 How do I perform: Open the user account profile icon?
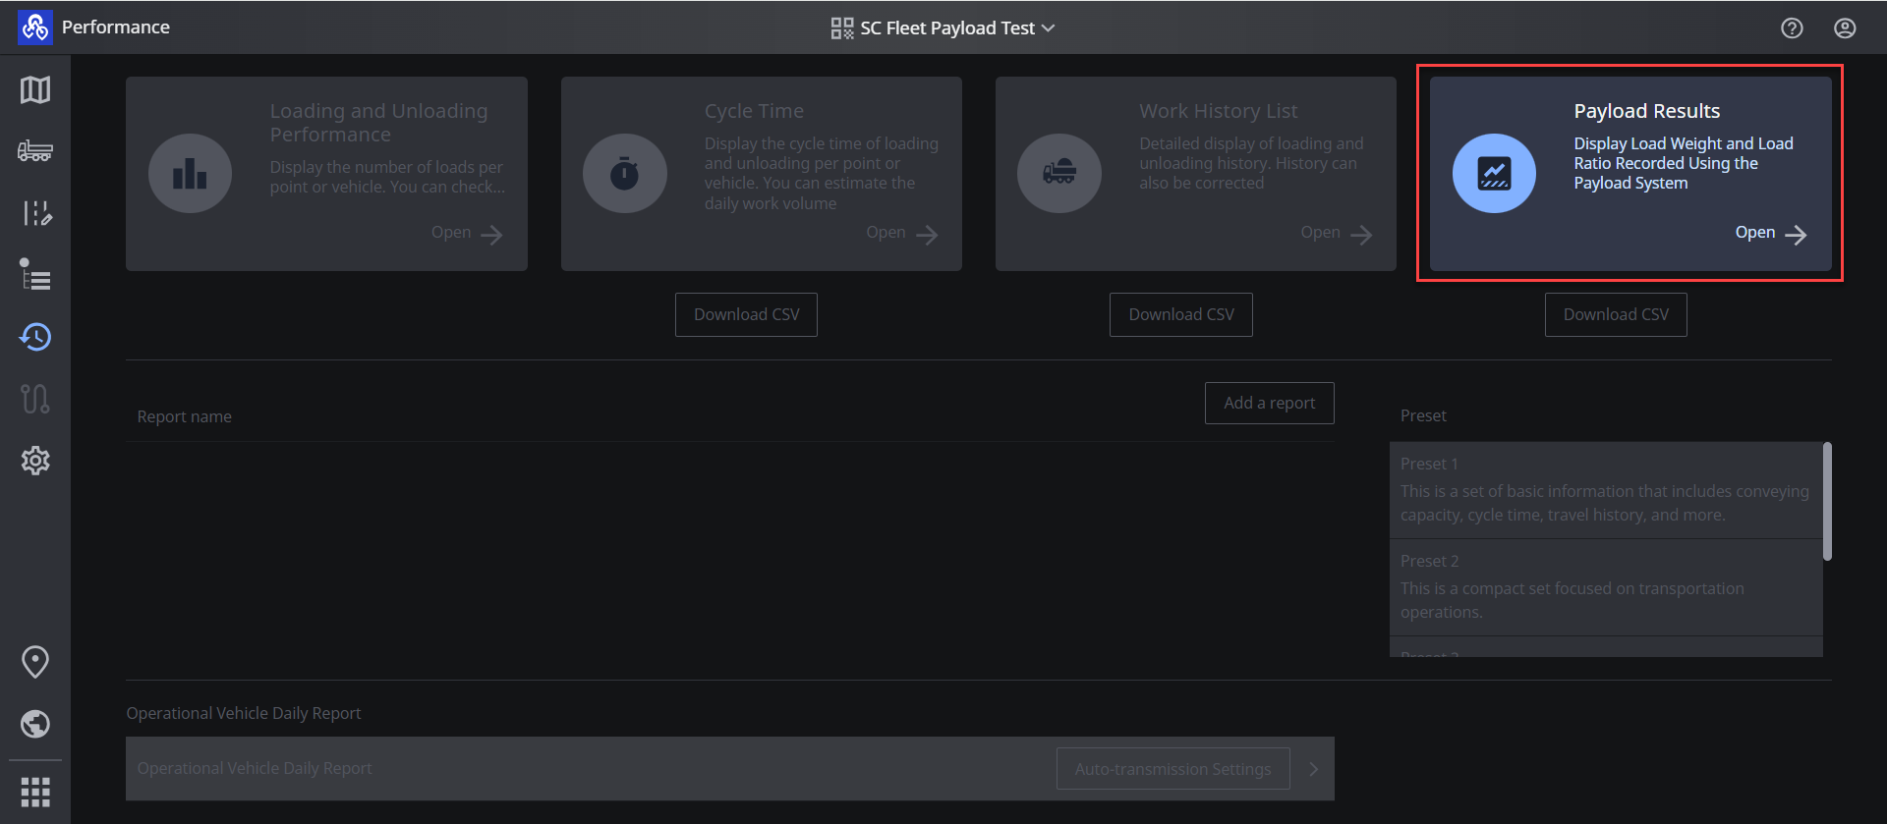click(1845, 27)
